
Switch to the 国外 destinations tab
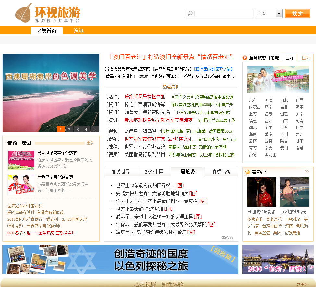click(306, 58)
